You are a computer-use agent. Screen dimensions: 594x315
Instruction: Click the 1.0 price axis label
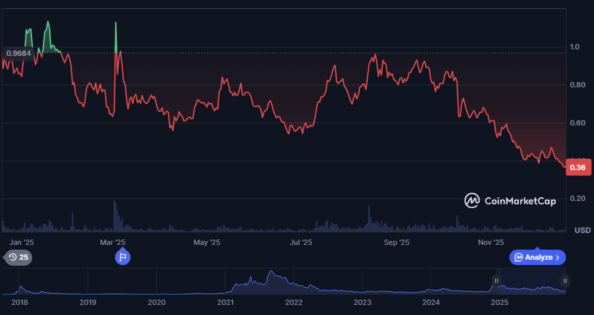point(575,47)
